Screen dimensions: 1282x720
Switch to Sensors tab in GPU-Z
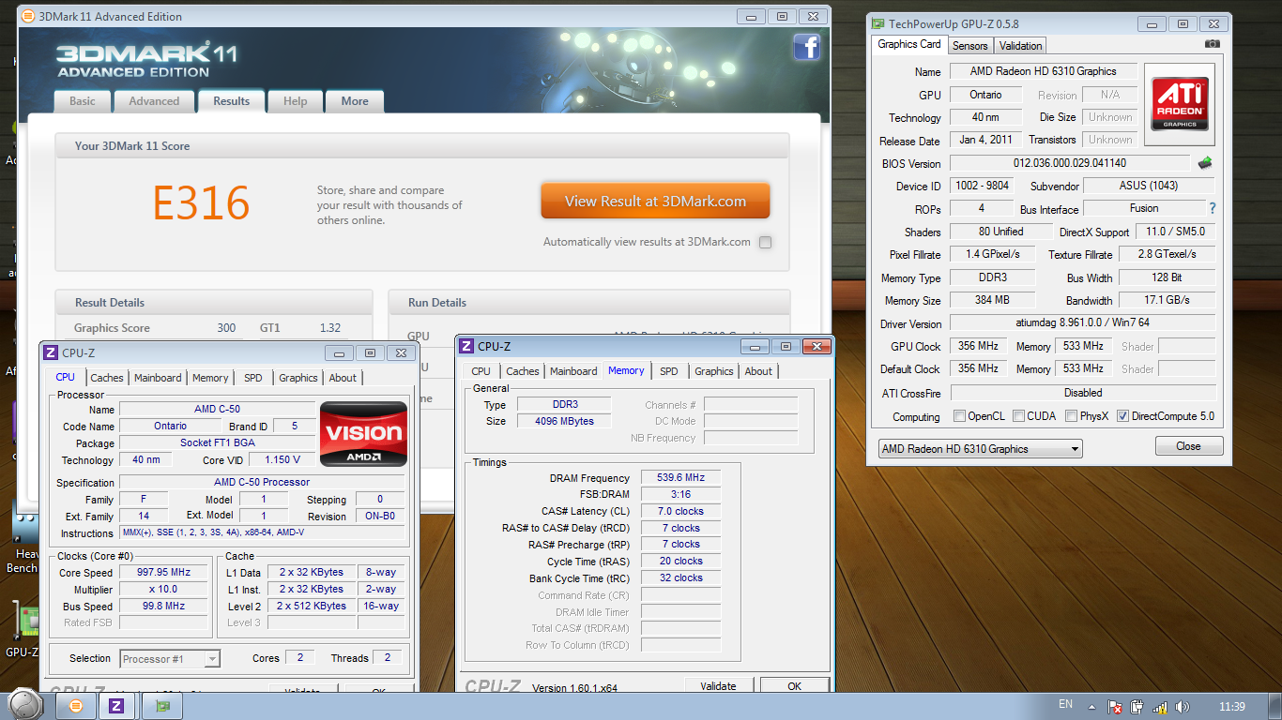coord(969,46)
